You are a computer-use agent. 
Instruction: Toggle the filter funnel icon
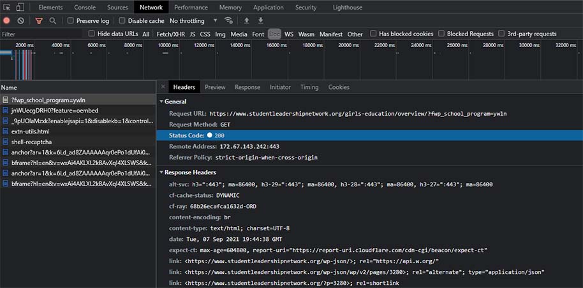coord(38,21)
